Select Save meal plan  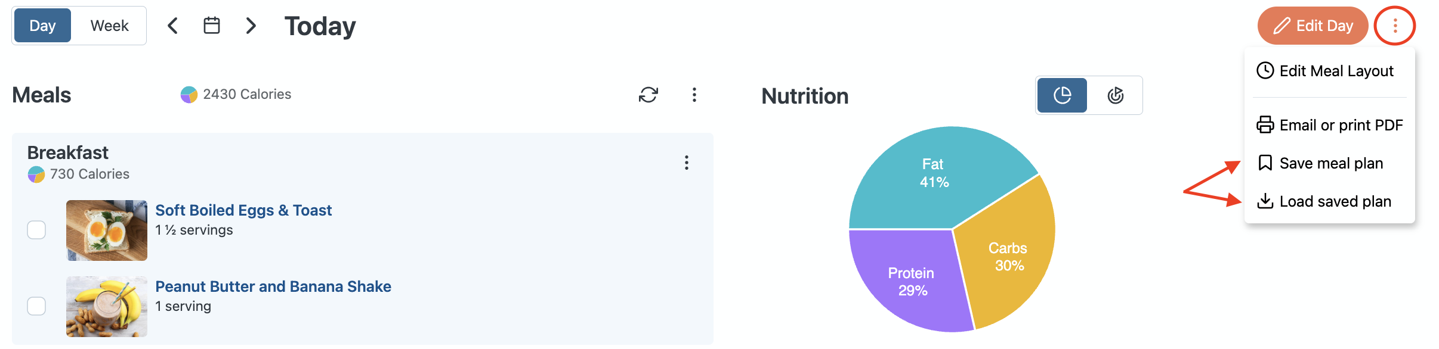1330,163
